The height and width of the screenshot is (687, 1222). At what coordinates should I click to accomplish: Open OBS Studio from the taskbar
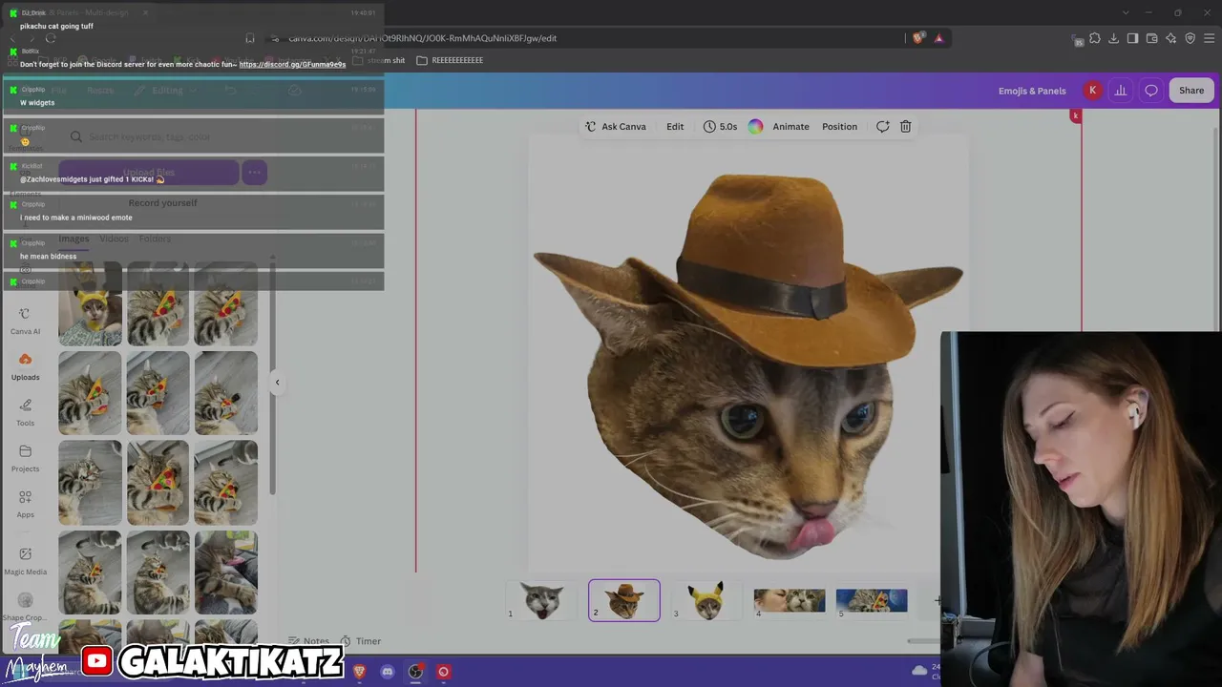[x=415, y=672]
